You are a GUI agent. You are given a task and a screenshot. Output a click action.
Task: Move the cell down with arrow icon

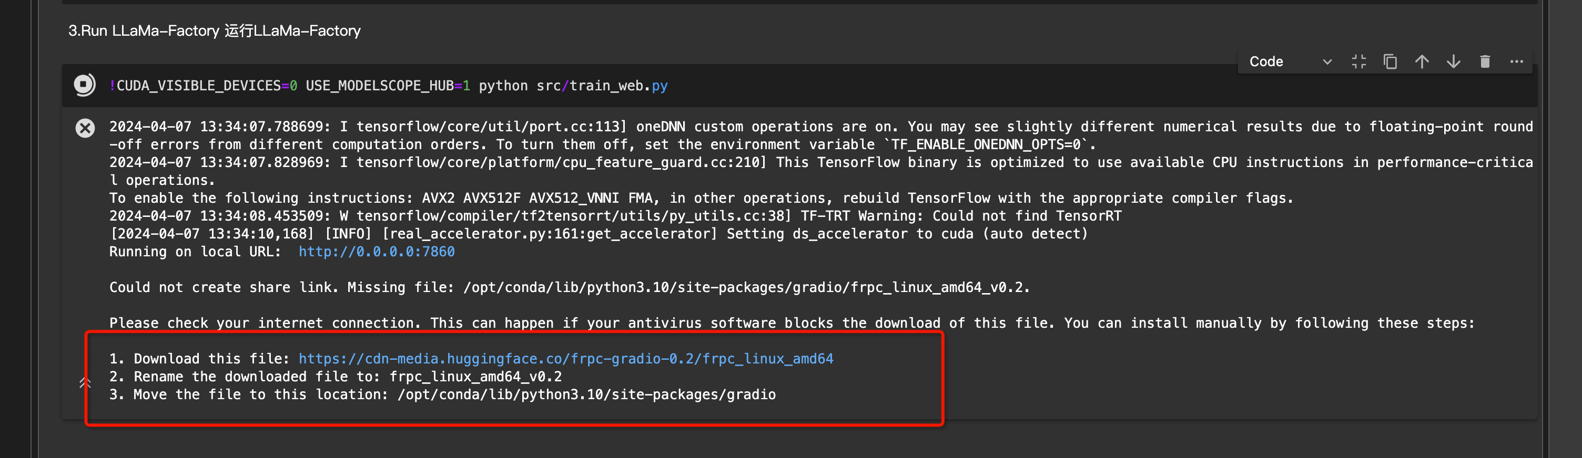coord(1453,61)
